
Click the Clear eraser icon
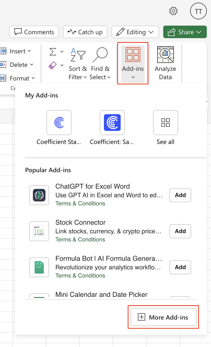53,65
